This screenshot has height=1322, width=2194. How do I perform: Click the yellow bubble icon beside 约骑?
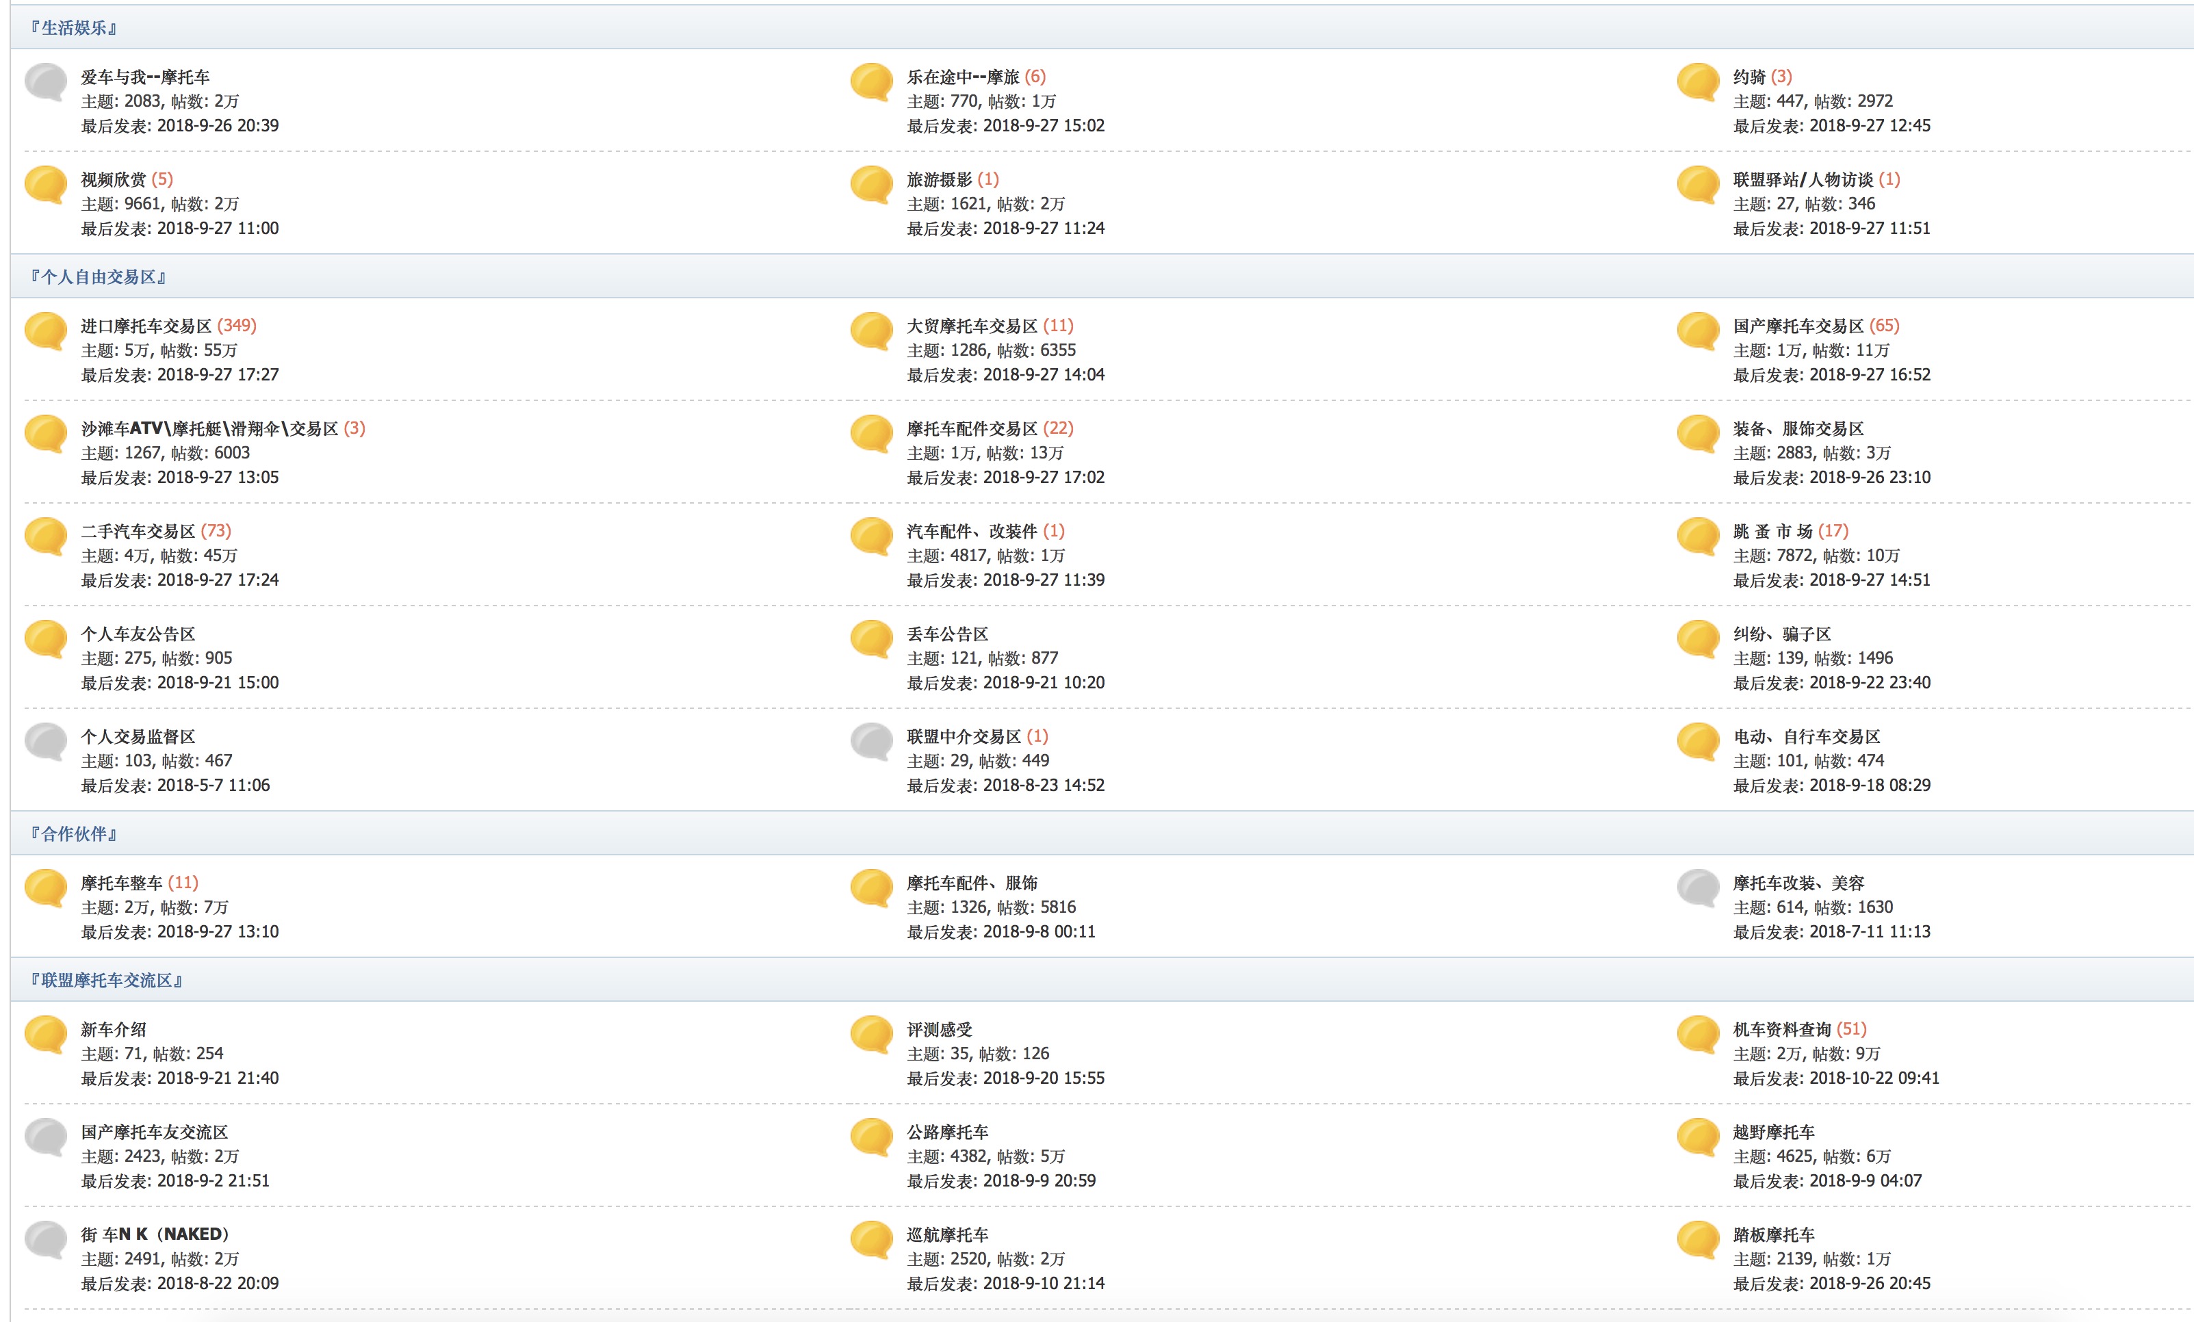1698,82
